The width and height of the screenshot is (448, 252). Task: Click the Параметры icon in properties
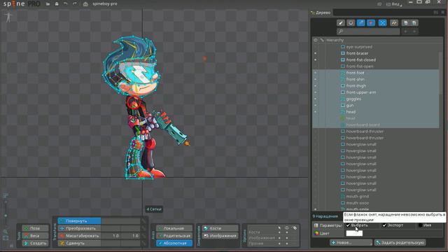click(x=316, y=225)
